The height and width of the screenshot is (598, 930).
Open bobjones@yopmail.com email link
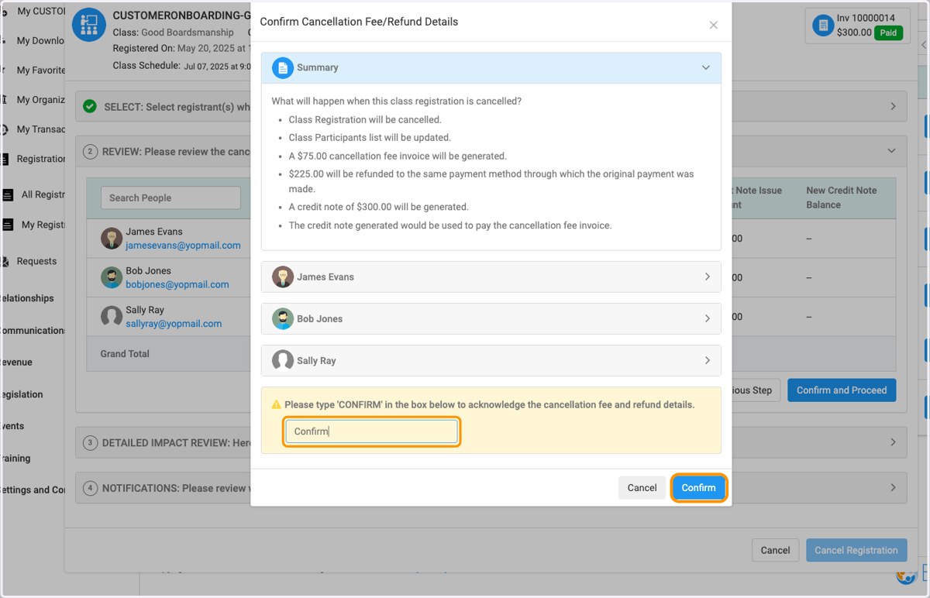[177, 284]
